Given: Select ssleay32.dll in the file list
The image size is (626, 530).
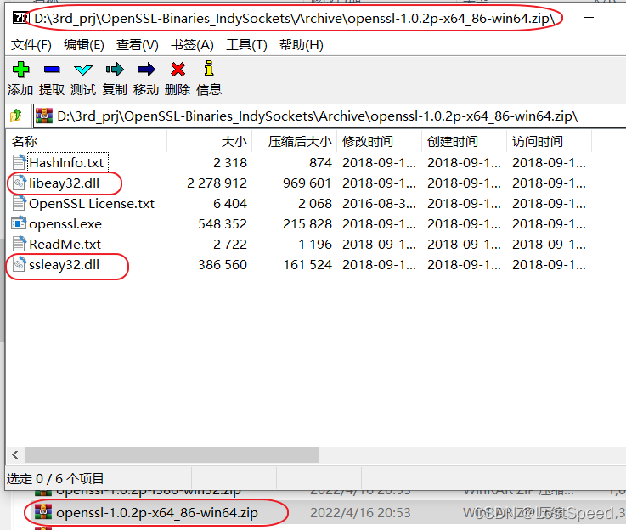Looking at the screenshot, I should pyautogui.click(x=64, y=264).
